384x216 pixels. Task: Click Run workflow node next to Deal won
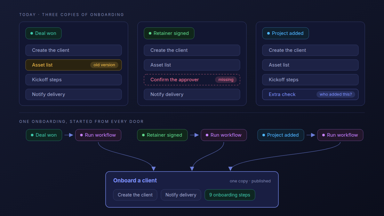point(98,135)
